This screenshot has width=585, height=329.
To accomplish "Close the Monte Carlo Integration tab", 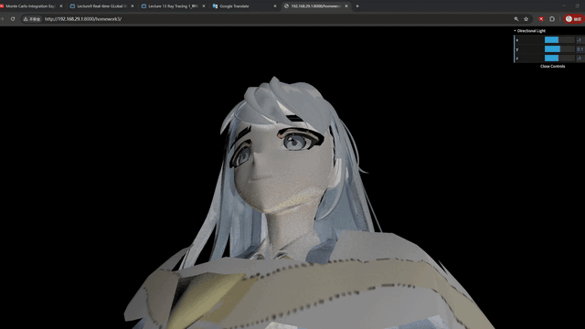I will tap(61, 6).
